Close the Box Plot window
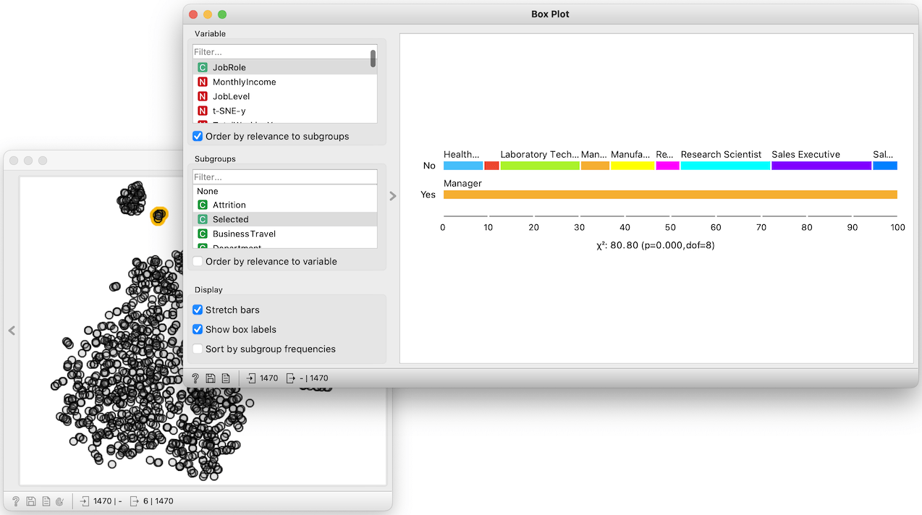The height and width of the screenshot is (515, 922). tap(193, 14)
